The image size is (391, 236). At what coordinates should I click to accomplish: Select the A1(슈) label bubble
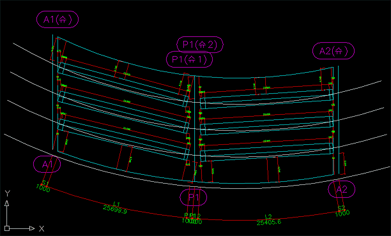coord(57,19)
